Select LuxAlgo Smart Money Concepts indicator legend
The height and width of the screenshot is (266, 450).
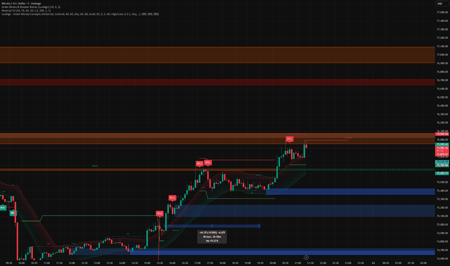pos(80,14)
